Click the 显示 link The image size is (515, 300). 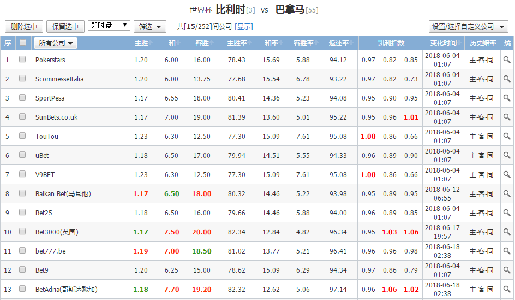coord(244,26)
